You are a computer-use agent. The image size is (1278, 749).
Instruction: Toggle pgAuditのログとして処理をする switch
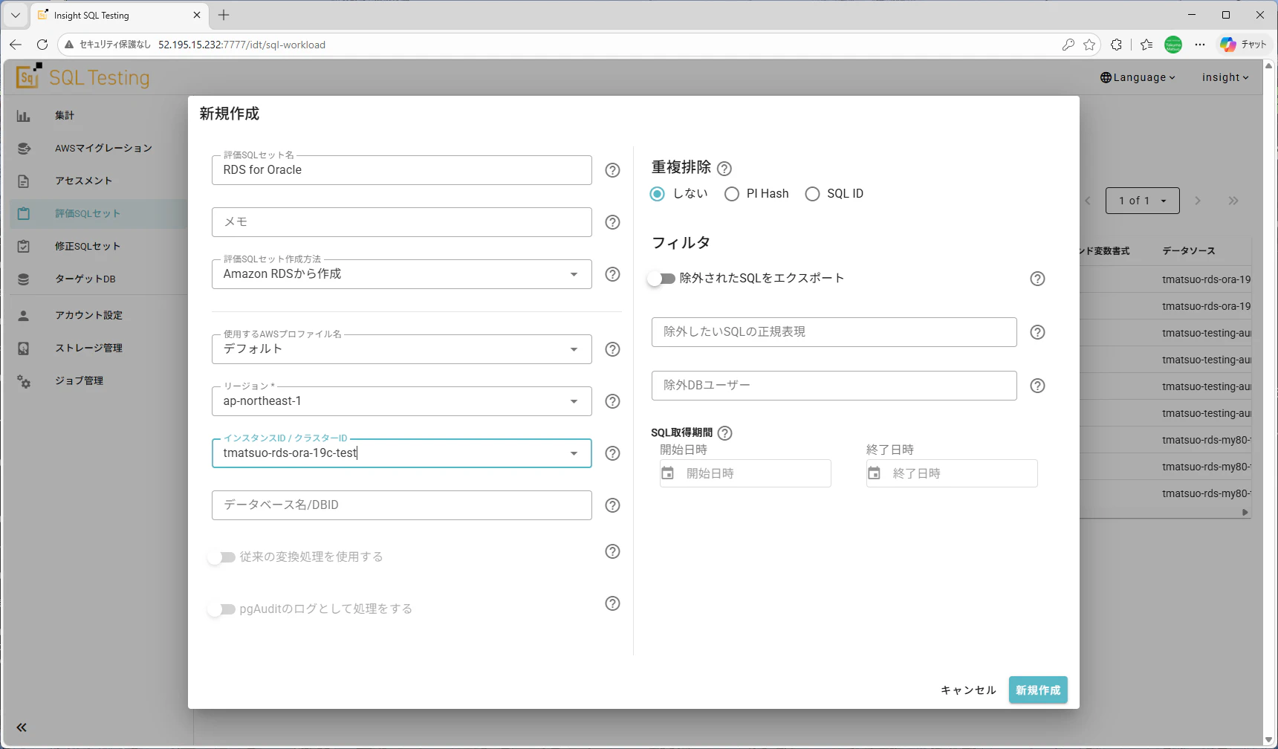click(221, 609)
